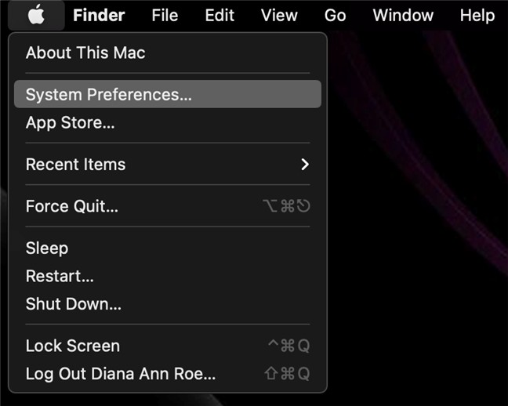
Task: Open the Window menu
Action: pos(403,15)
